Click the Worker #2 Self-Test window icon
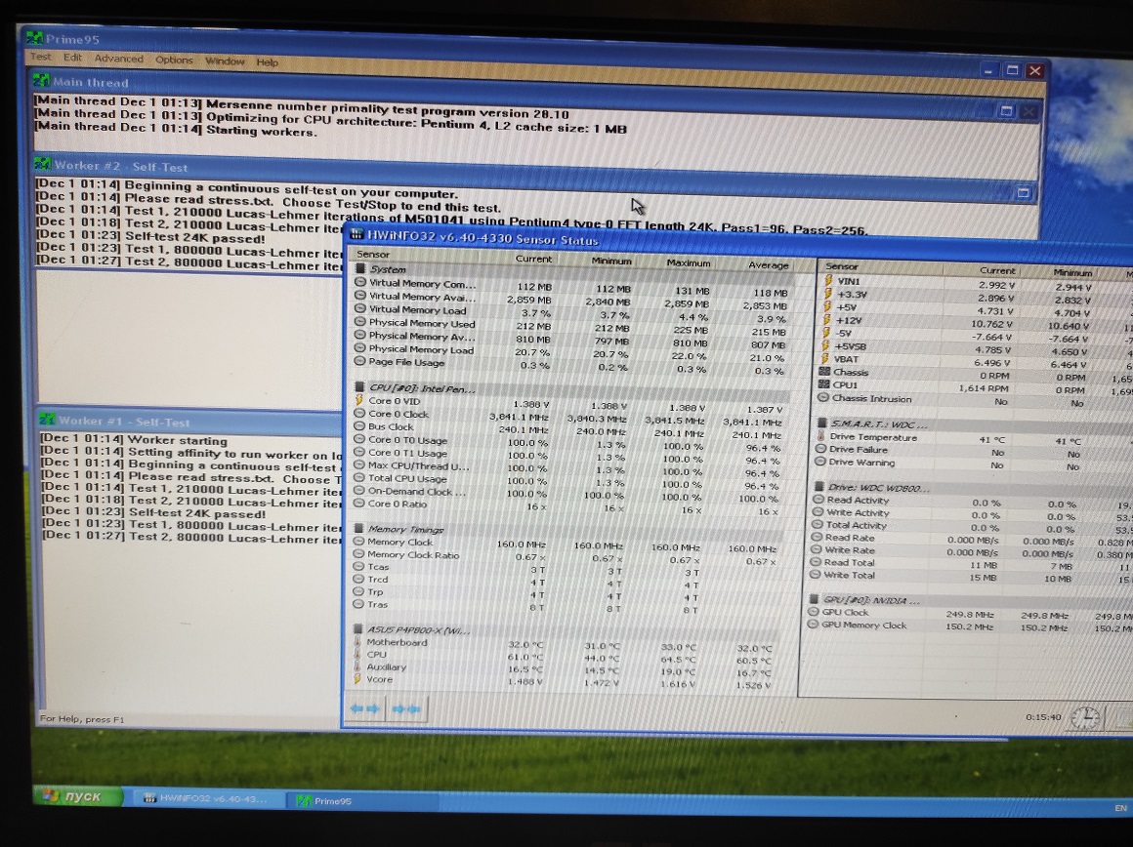Screen dimensions: 1133x847 coord(43,165)
